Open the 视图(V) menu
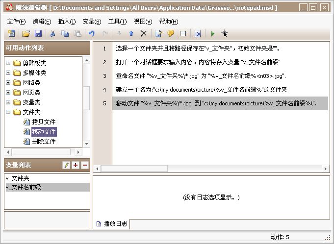The height and width of the screenshot is (244, 334). coord(143,22)
